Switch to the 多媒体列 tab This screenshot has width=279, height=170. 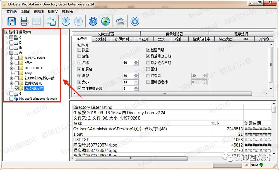point(122,39)
